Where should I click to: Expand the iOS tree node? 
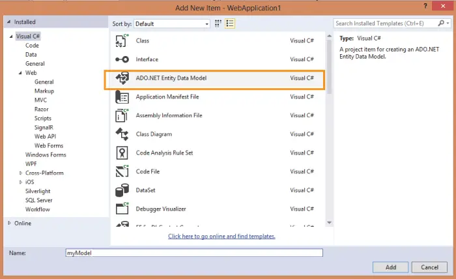coord(21,182)
